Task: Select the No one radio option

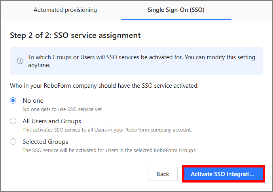Action: pos(13,100)
